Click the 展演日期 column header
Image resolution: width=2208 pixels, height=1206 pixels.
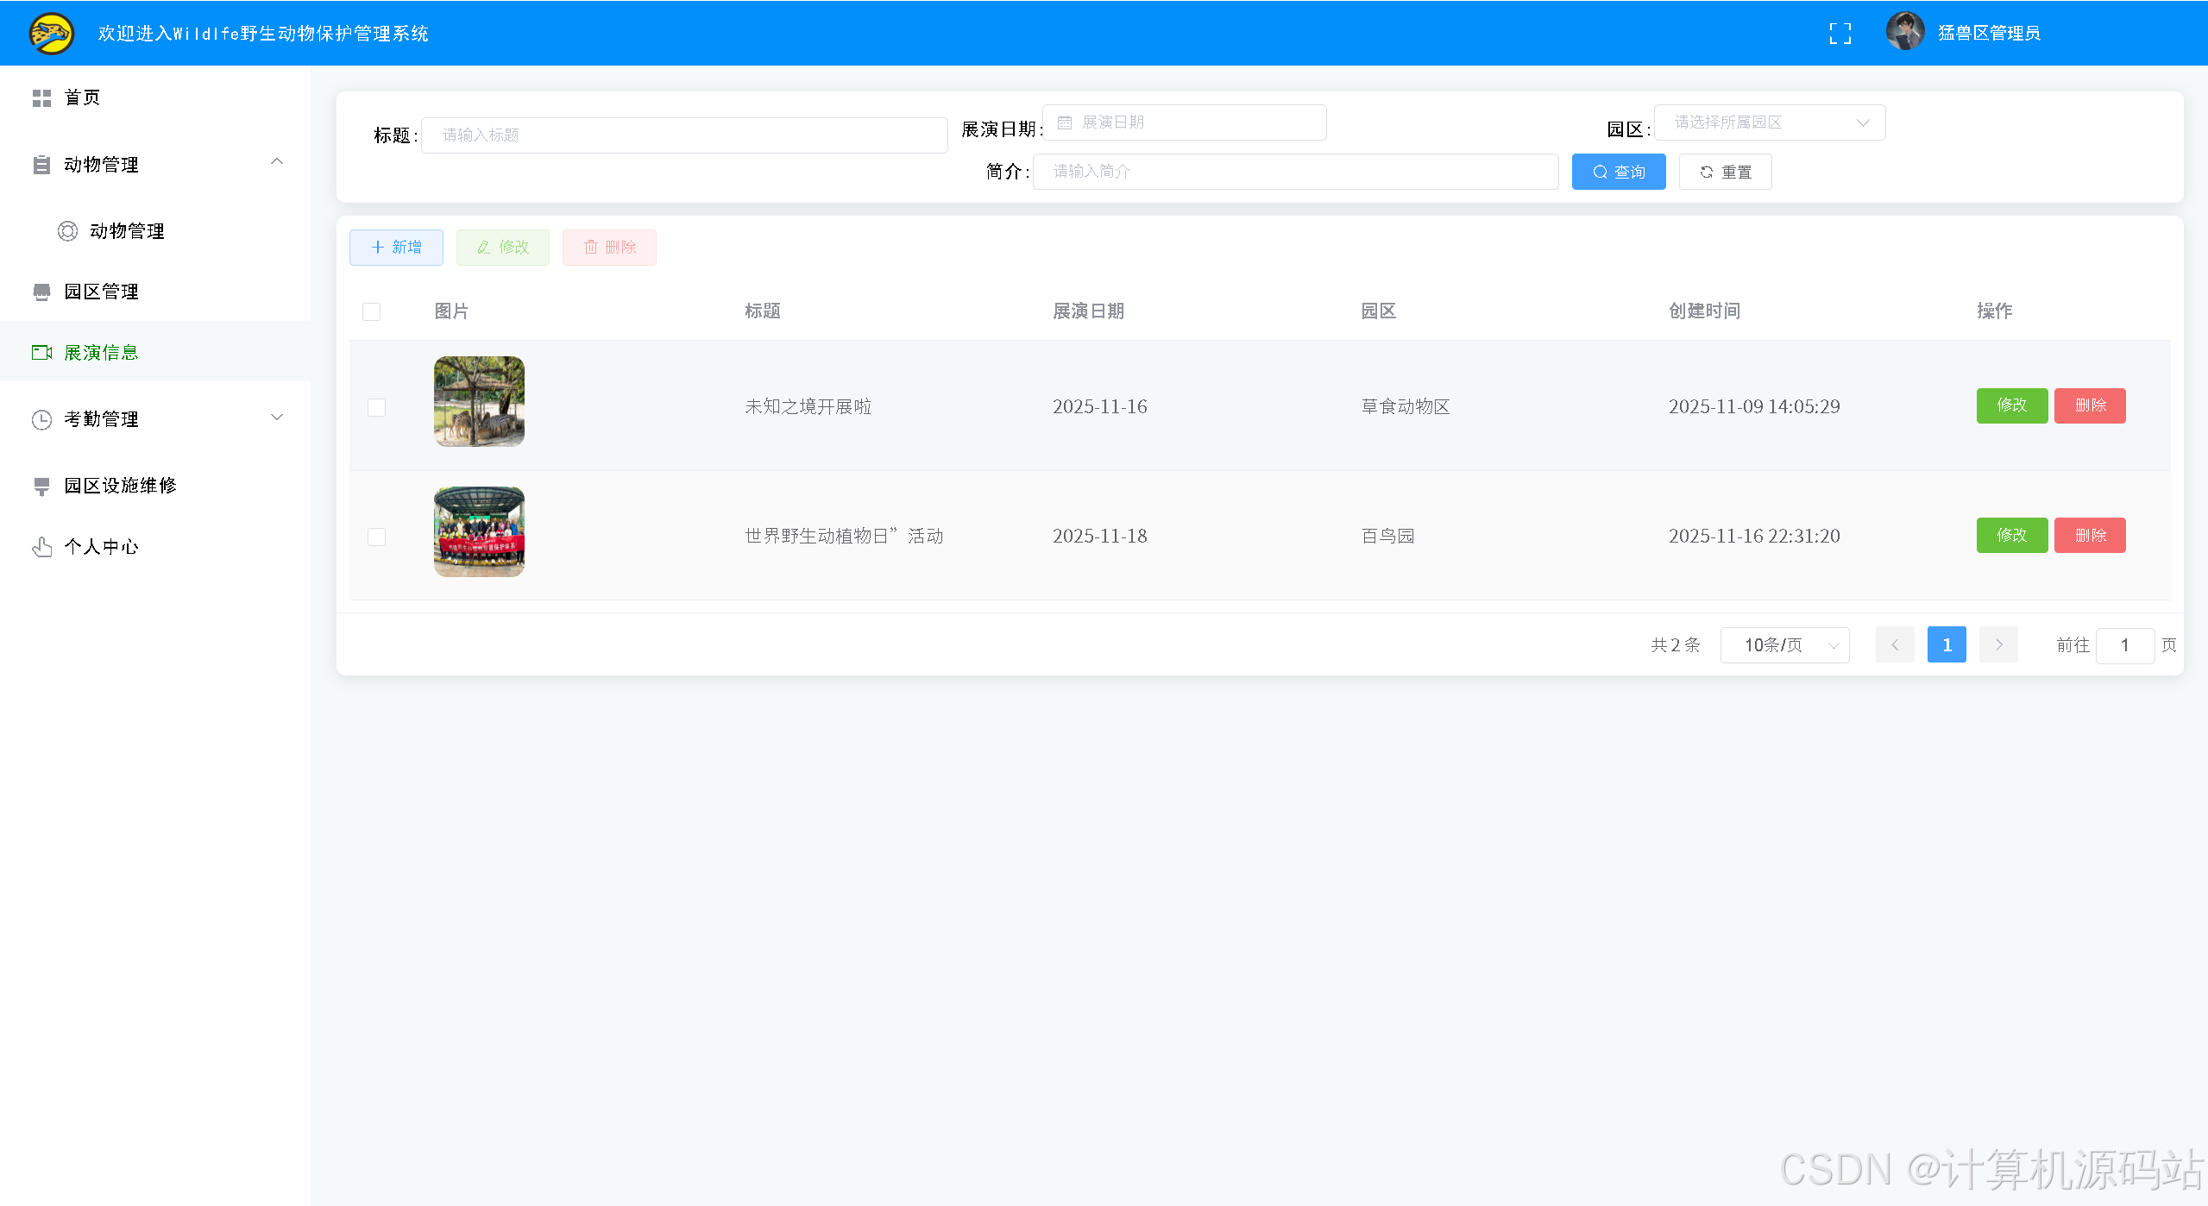[x=1088, y=311]
